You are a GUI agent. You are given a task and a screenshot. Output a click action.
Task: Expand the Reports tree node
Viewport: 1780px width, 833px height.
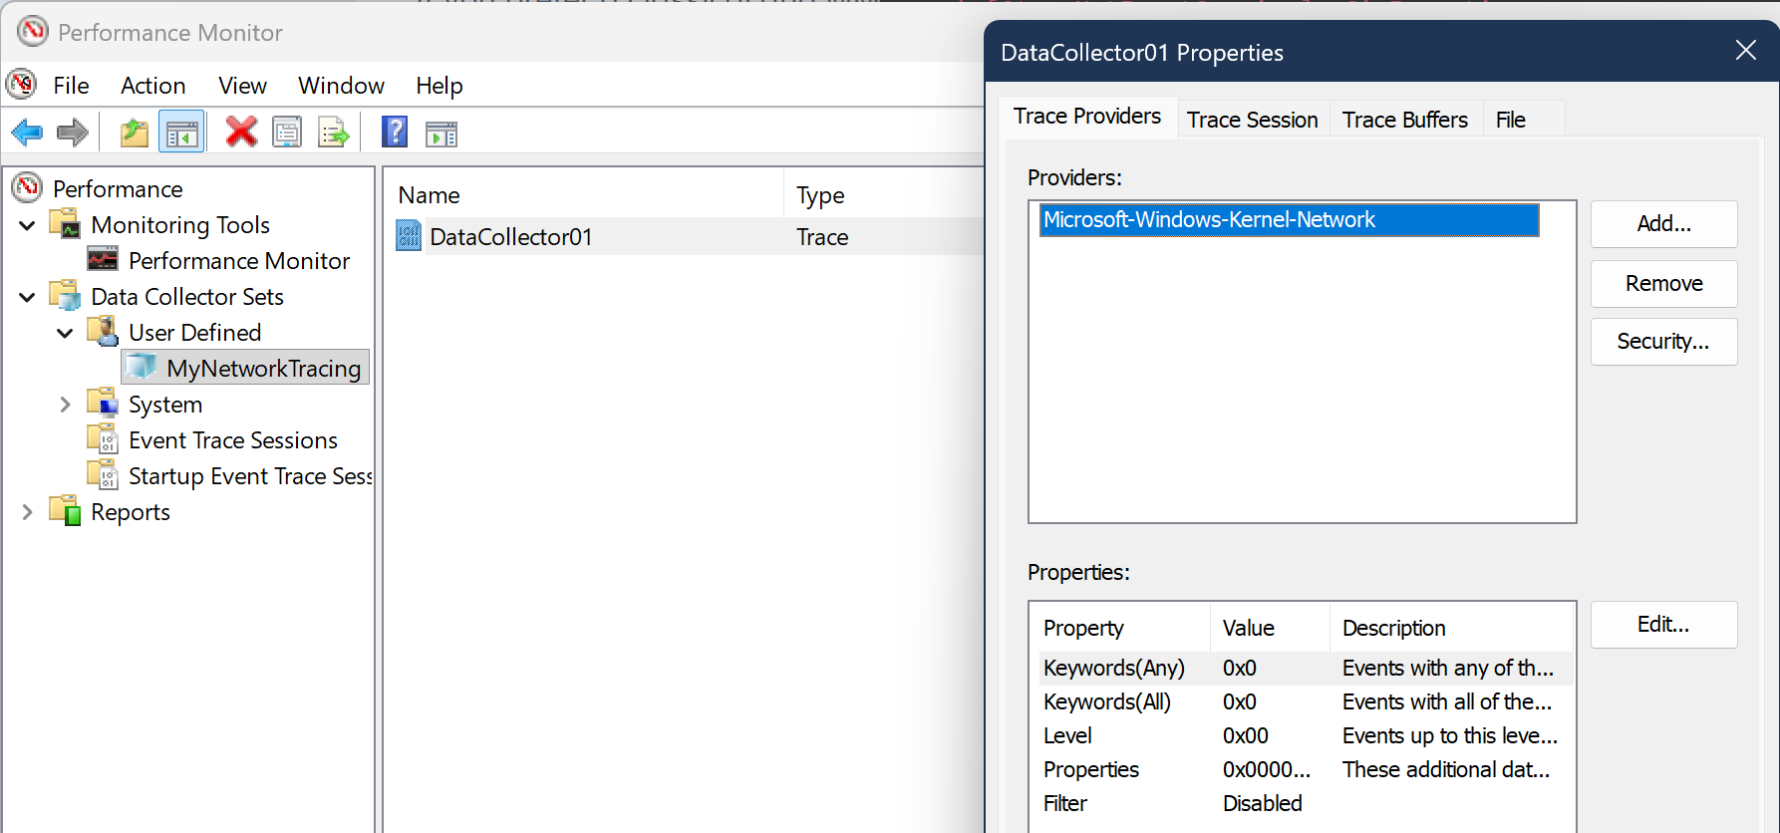point(28,512)
